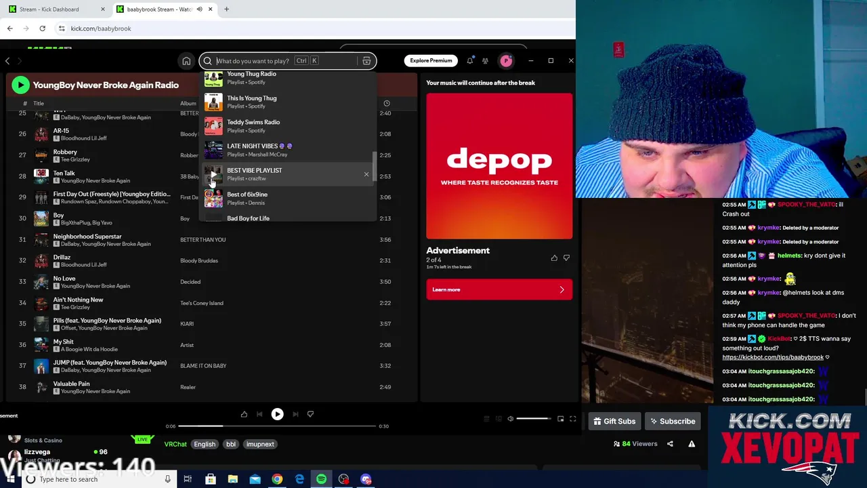Open the Browse icon in the search bar
The width and height of the screenshot is (867, 488).
click(366, 61)
